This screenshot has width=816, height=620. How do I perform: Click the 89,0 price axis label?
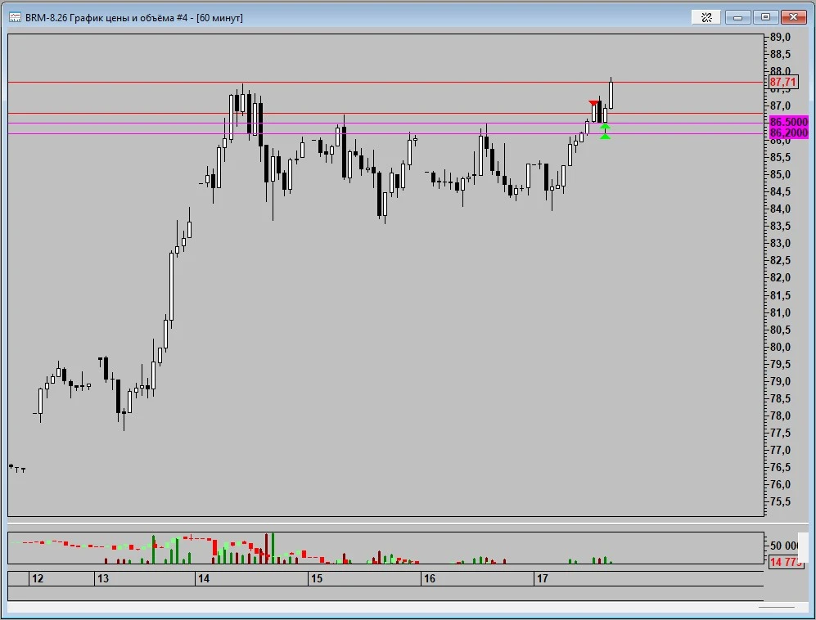[x=780, y=37]
